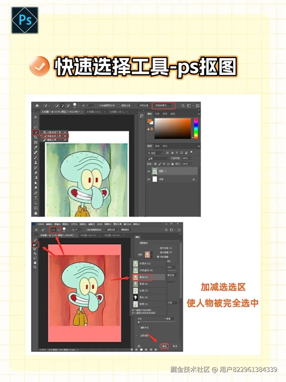Click the Add to Selection brush icon

pyautogui.click(x=54, y=230)
